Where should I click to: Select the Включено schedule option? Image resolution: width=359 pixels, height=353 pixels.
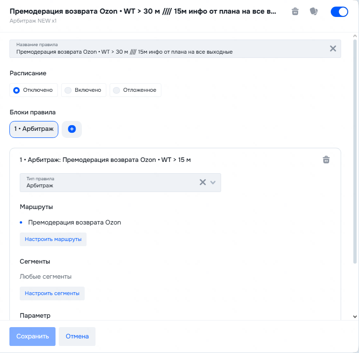tap(83, 90)
